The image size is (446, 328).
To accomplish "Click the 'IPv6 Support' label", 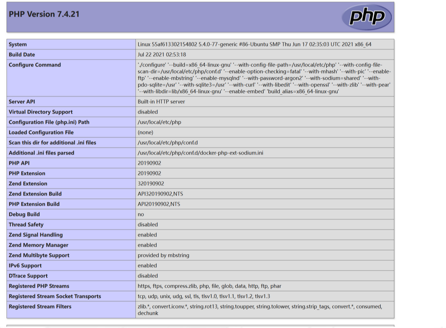I will (25, 266).
